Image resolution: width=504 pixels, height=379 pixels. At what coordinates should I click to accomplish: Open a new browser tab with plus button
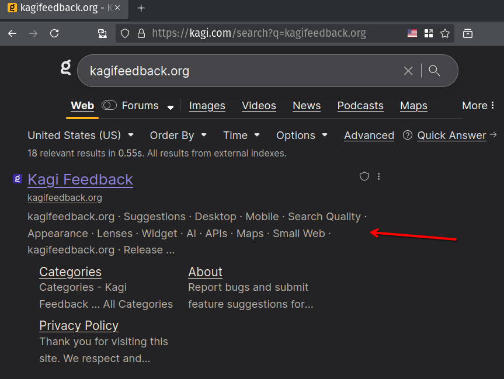coord(141,8)
